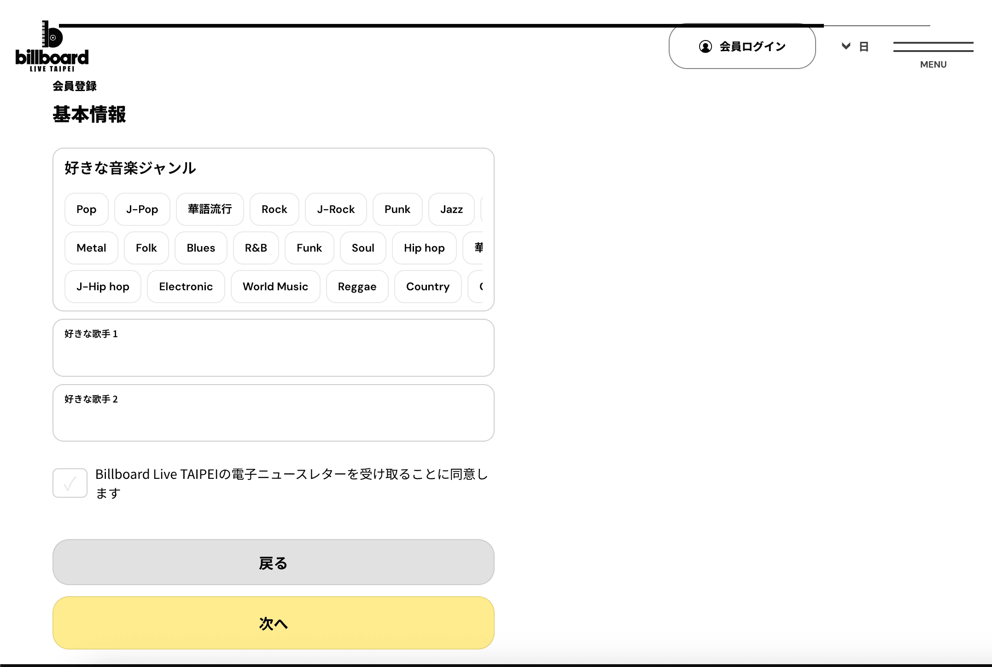This screenshot has height=667, width=992.
Task: Toggle the 華語流行 genre
Action: click(x=210, y=209)
